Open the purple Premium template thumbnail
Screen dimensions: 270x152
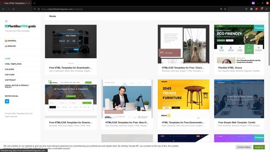coord(239,138)
